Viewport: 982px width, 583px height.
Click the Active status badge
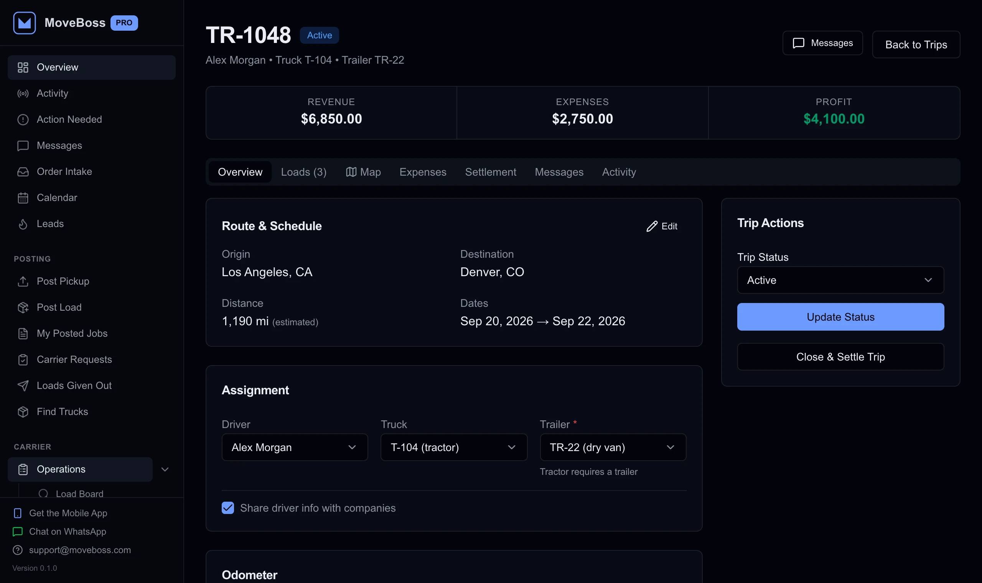click(320, 35)
